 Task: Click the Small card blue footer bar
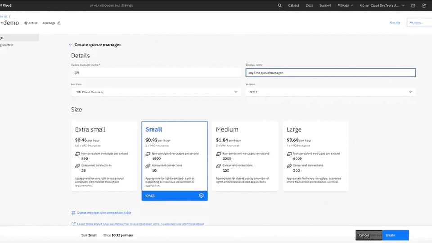[x=175, y=196]
